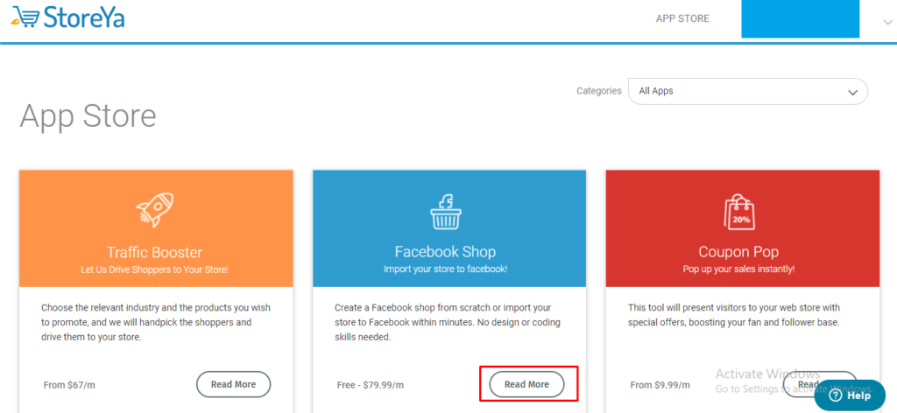Click the Coupon Pop shopping bag icon
The width and height of the screenshot is (897, 413).
pyautogui.click(x=738, y=212)
